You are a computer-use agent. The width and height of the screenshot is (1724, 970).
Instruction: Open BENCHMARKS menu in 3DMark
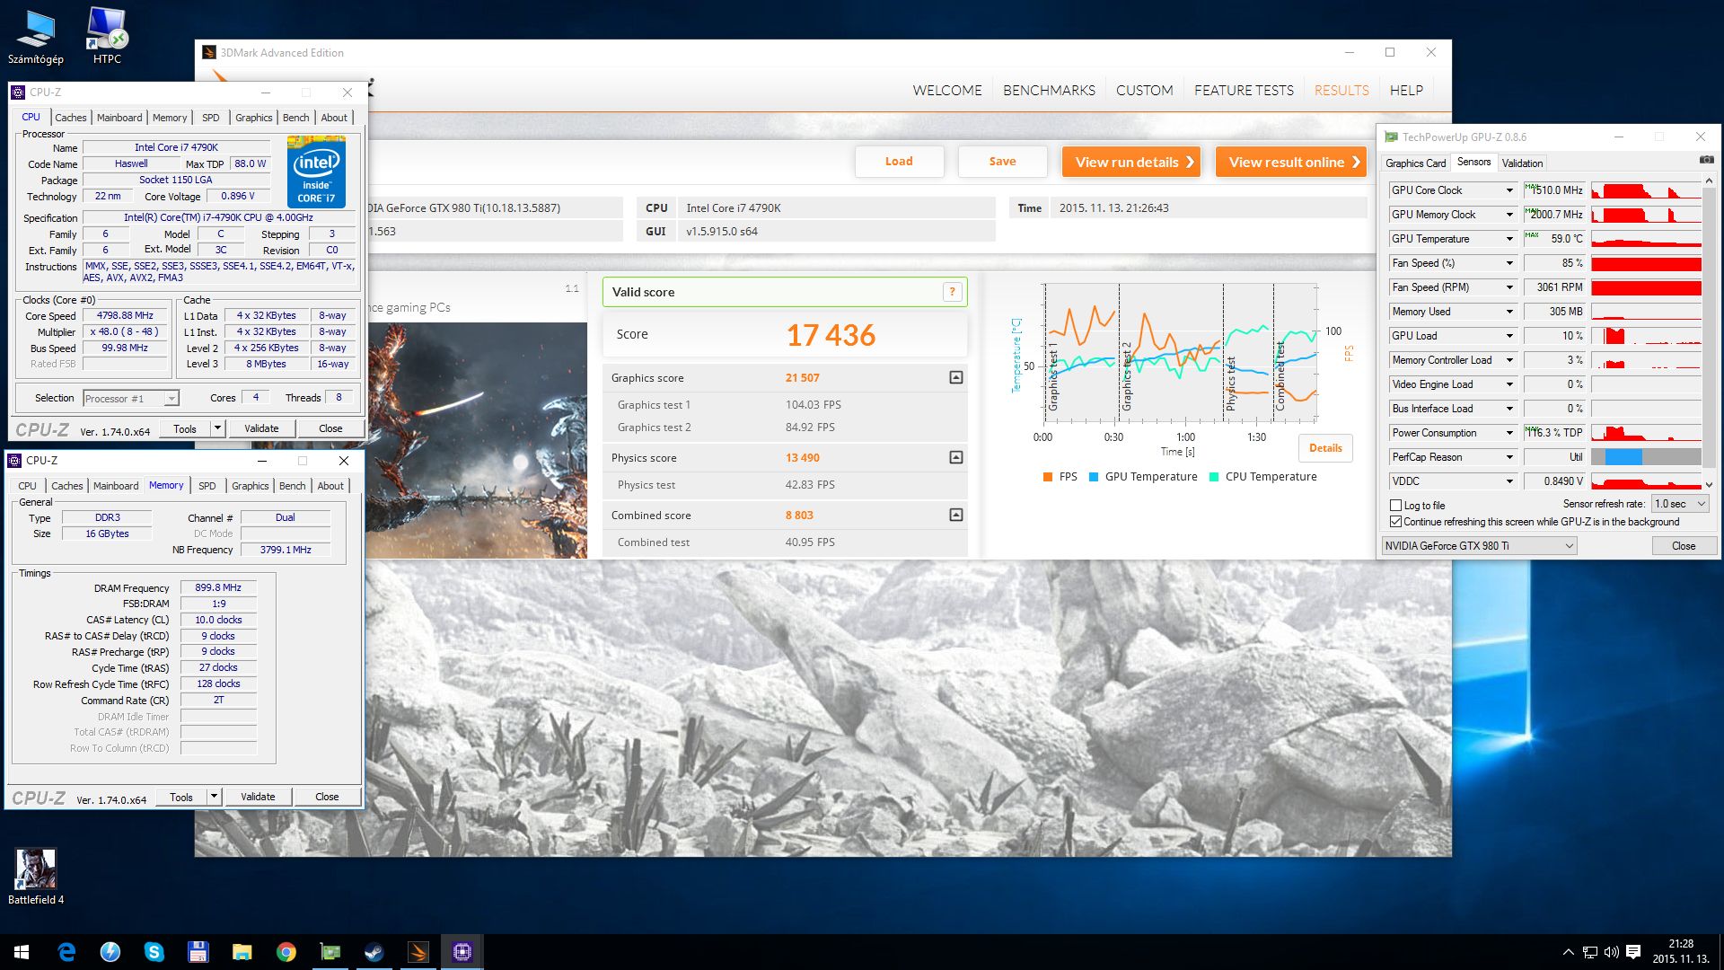(x=1049, y=91)
